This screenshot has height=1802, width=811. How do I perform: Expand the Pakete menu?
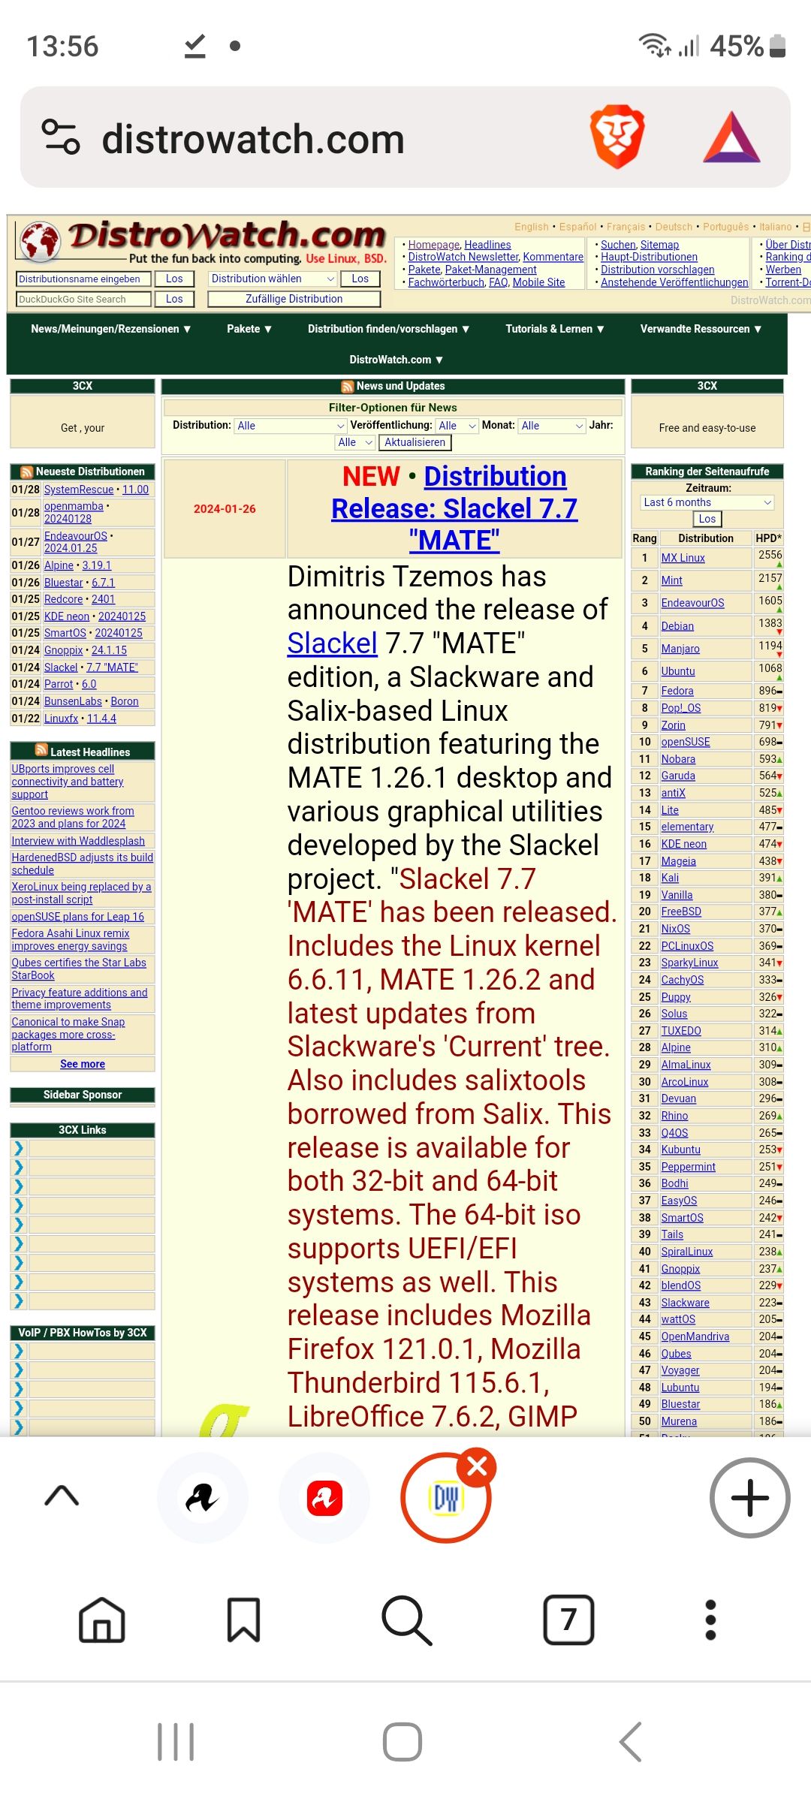click(249, 329)
